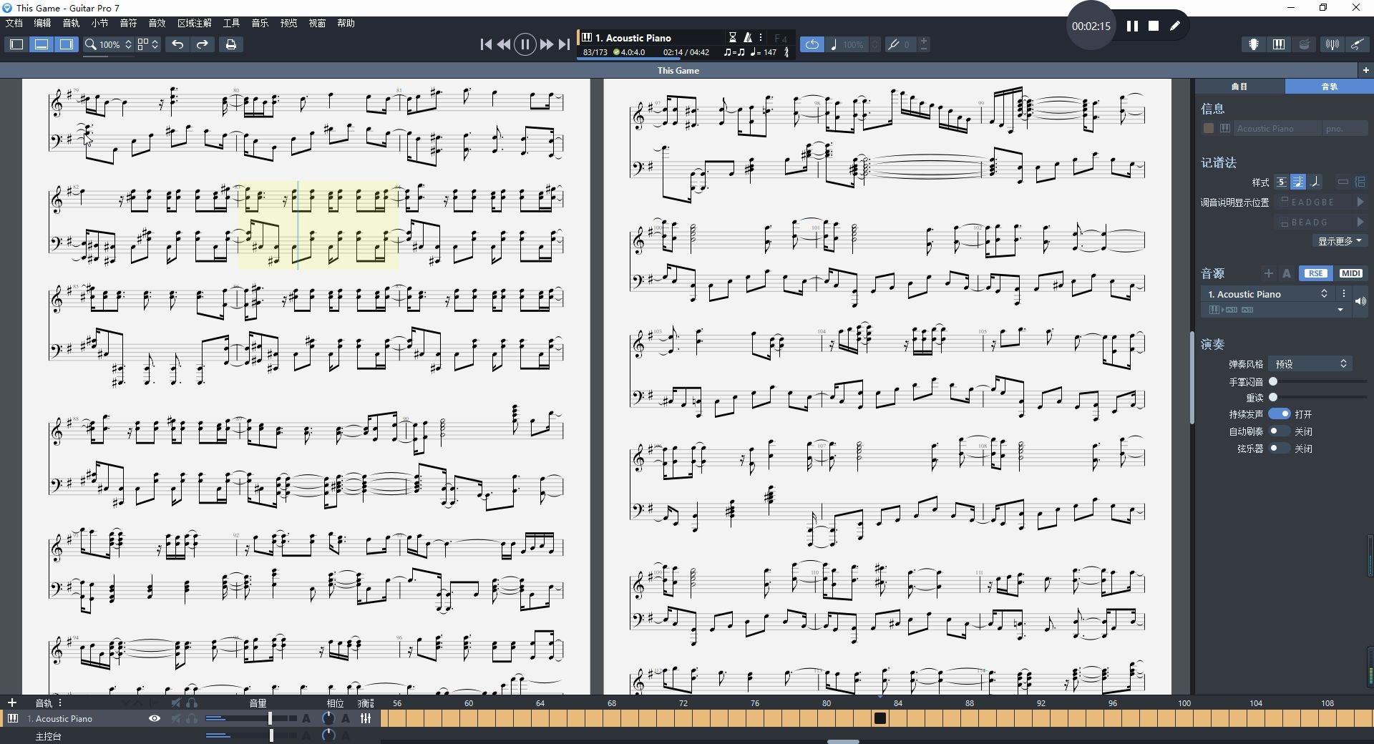1374x744 pixels.
Task: Toggle the right inspector panel
Action: point(67,44)
